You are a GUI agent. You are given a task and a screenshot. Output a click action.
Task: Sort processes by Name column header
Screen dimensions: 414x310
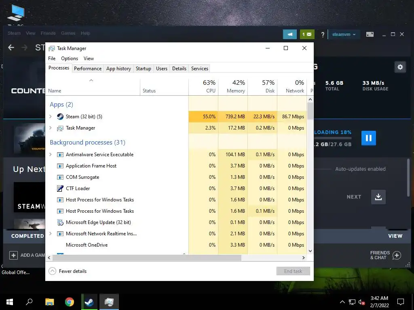[93, 87]
